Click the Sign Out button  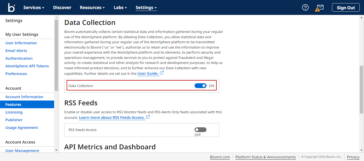346,7
